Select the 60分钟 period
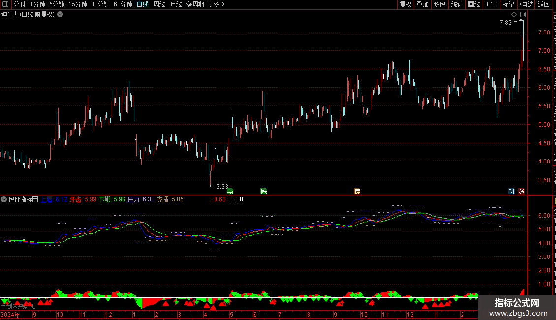Image resolution: width=556 pixels, height=320 pixels. [123, 4]
